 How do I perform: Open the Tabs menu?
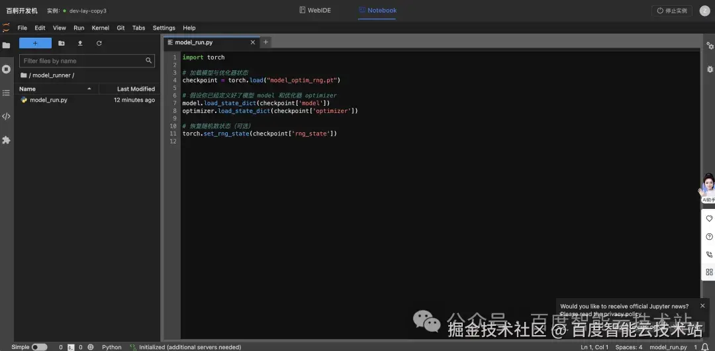138,28
